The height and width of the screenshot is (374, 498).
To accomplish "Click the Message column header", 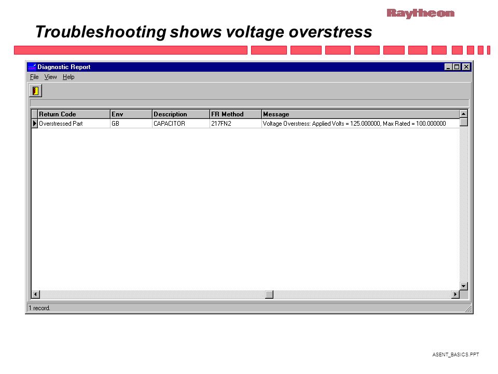I will (x=361, y=114).
